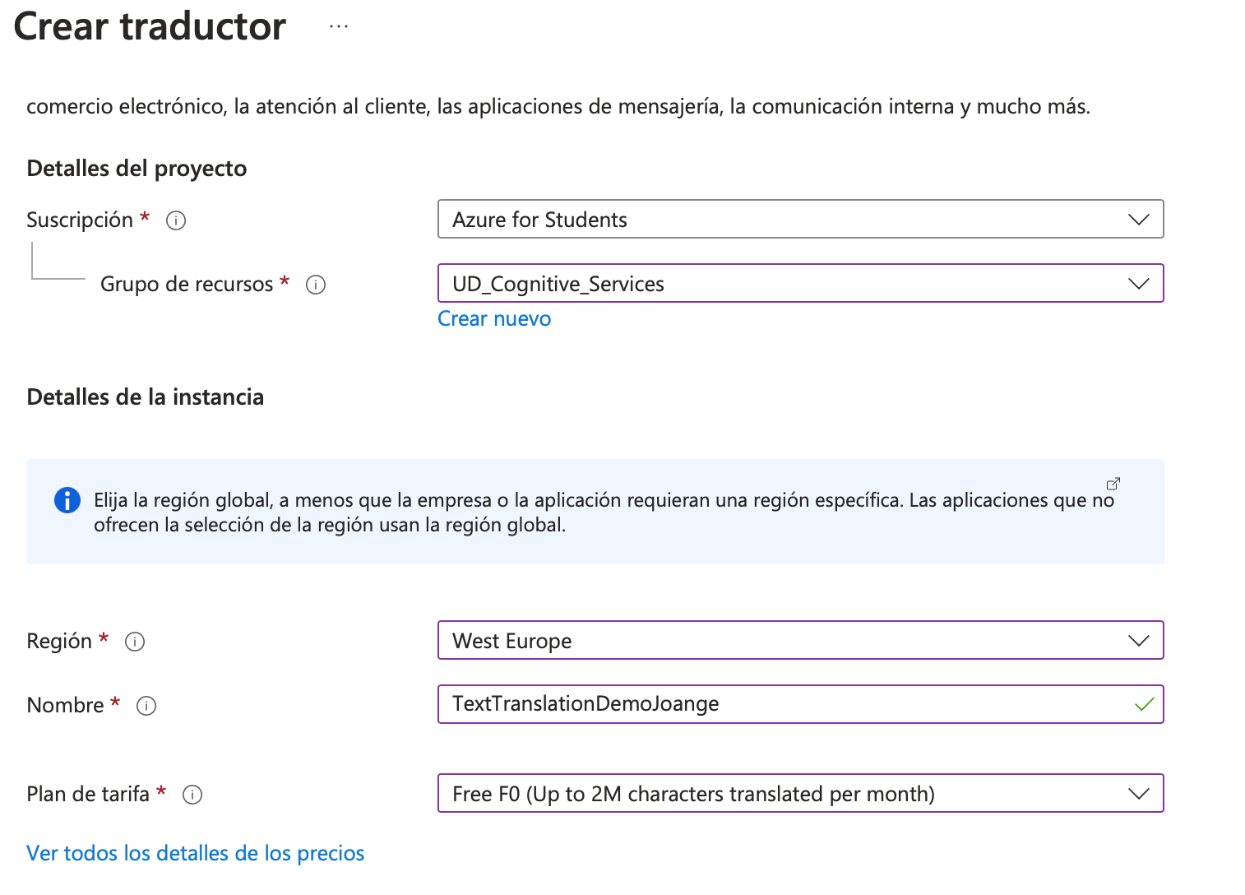Open the Grupo de recursos dropdown

click(x=1139, y=283)
